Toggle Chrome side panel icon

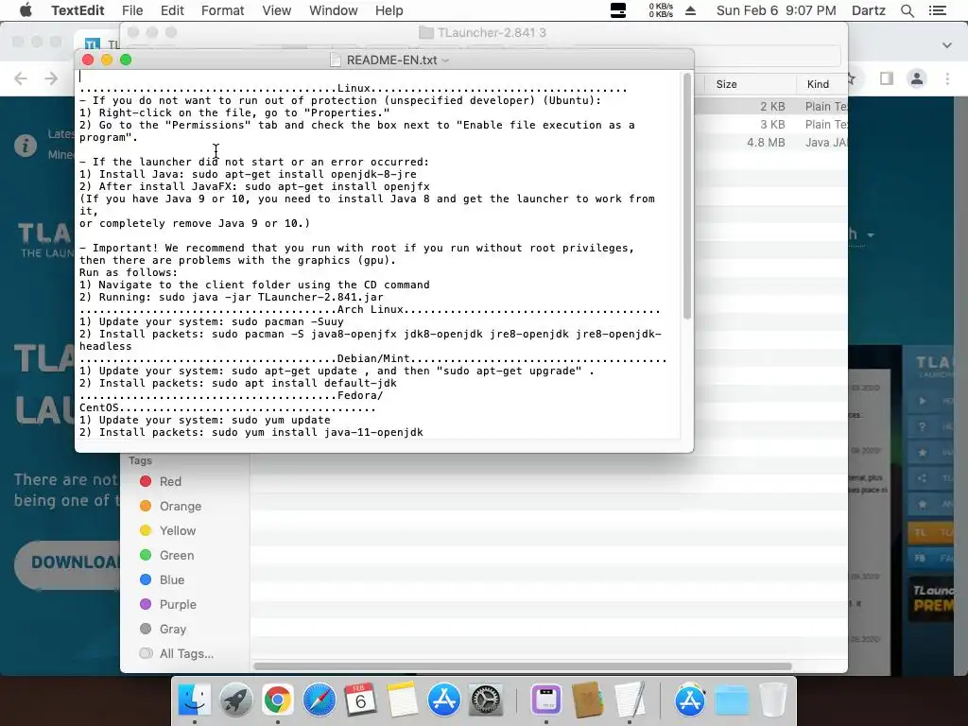[x=887, y=78]
